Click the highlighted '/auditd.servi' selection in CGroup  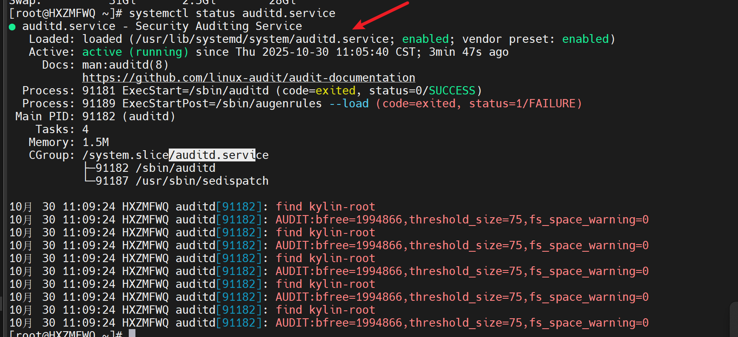coord(212,155)
